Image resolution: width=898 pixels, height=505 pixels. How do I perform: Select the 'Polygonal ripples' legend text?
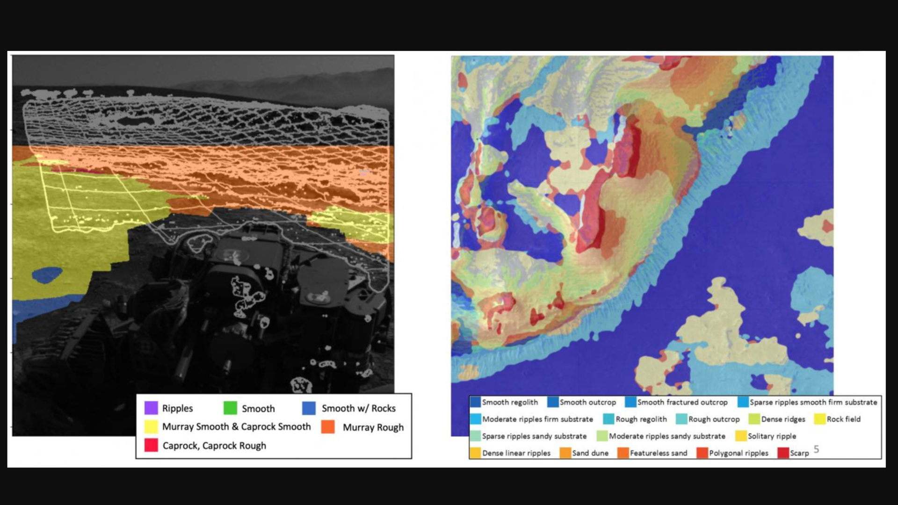click(x=739, y=453)
